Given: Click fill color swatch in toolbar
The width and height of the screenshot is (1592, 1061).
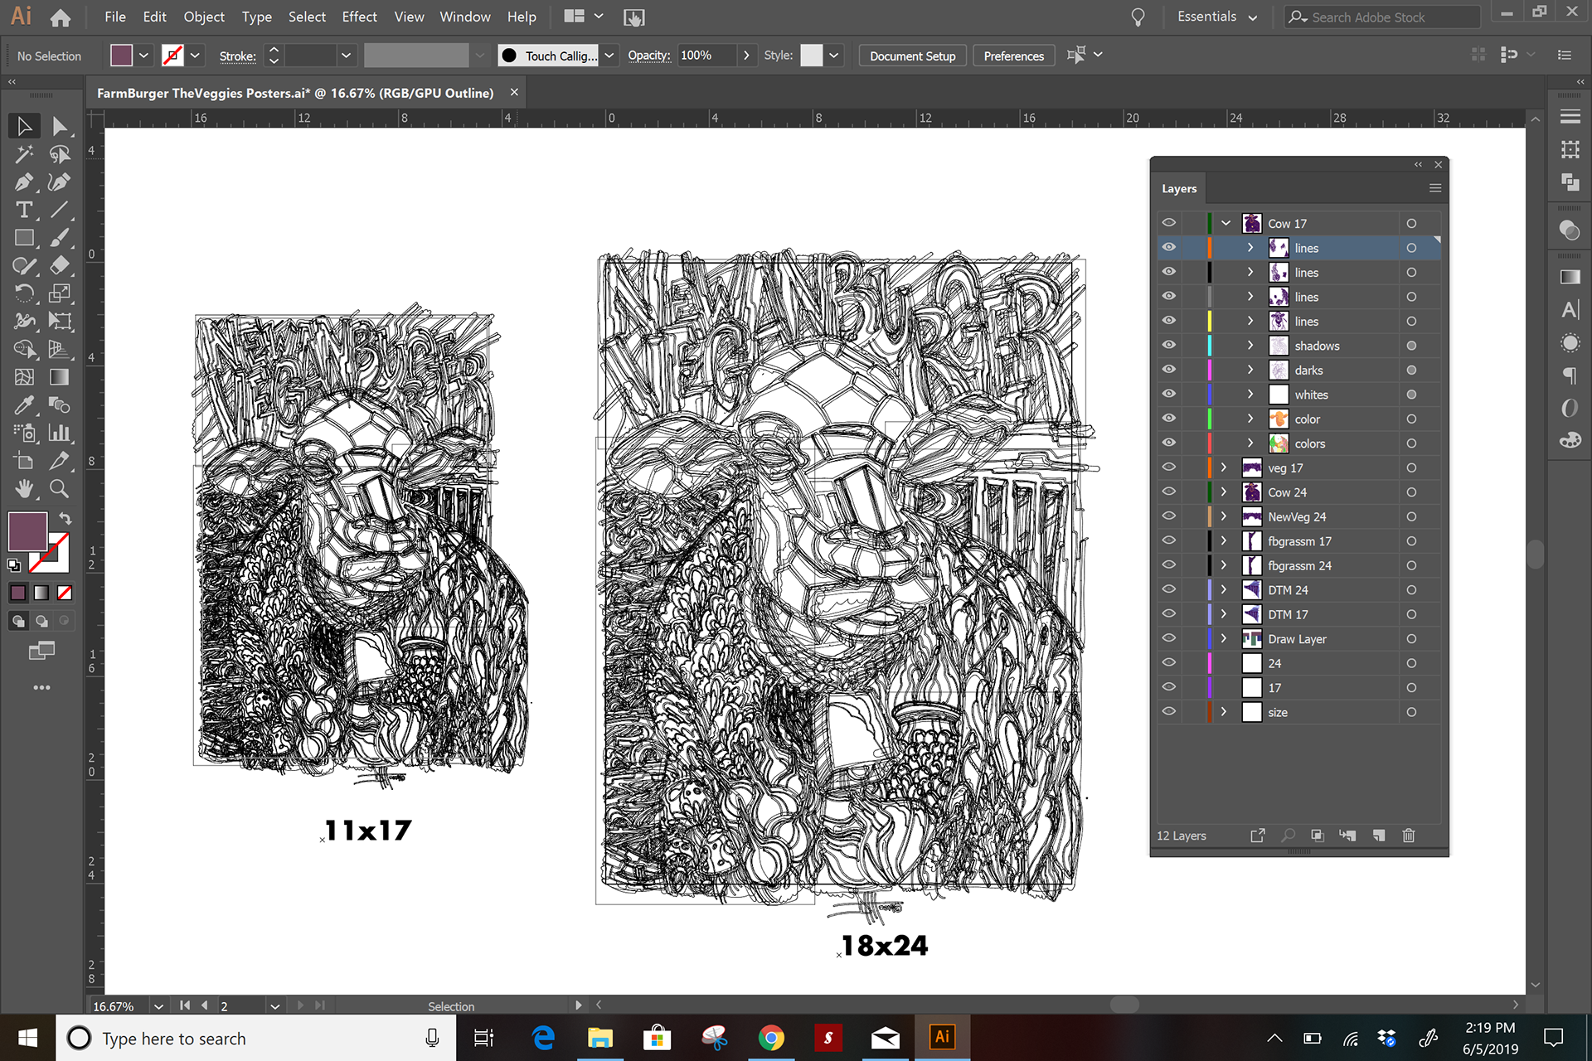Looking at the screenshot, I should (27, 531).
